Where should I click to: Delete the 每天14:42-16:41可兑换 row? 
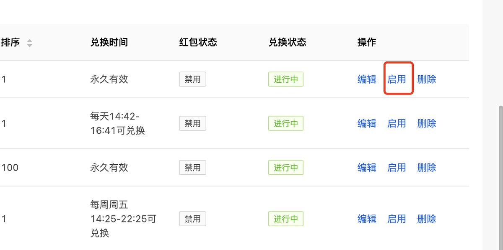427,123
